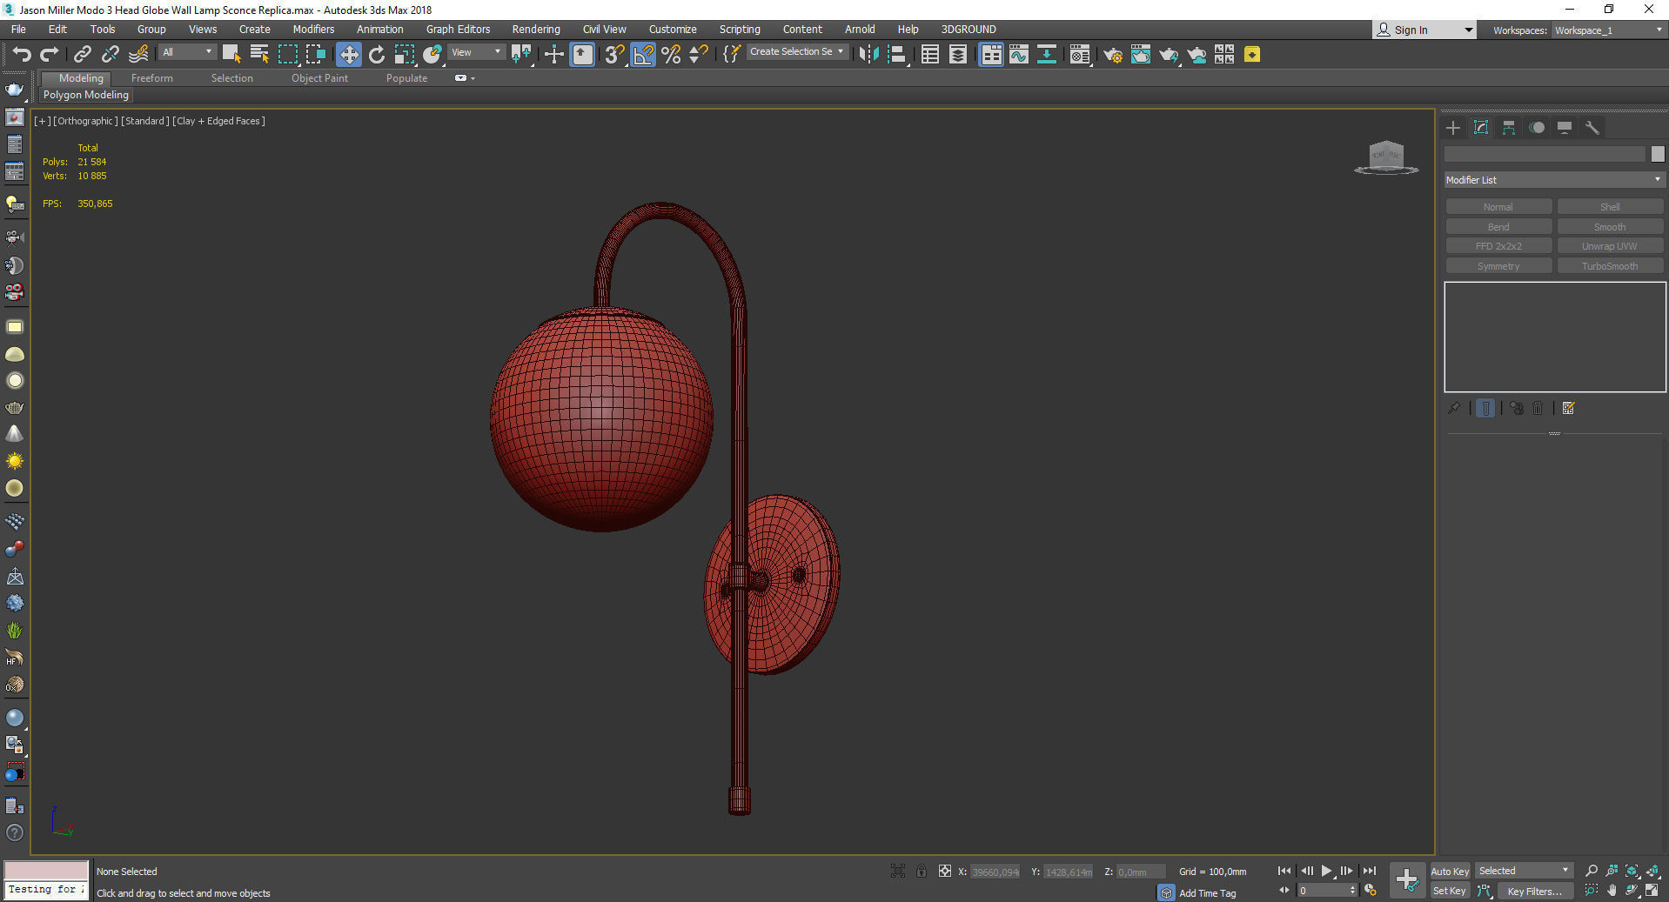Open reference coordinate View dropdown
Screen dimensions: 1669x902
(476, 52)
